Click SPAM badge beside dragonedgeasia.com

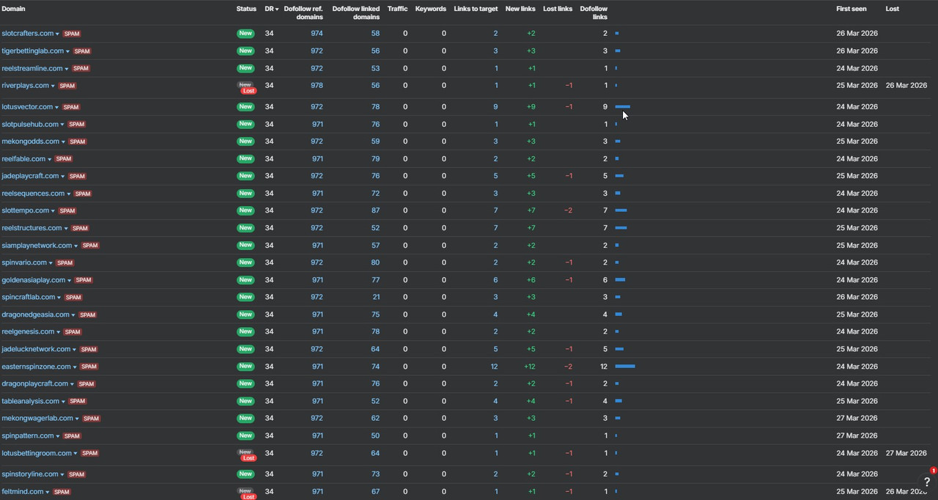point(88,315)
